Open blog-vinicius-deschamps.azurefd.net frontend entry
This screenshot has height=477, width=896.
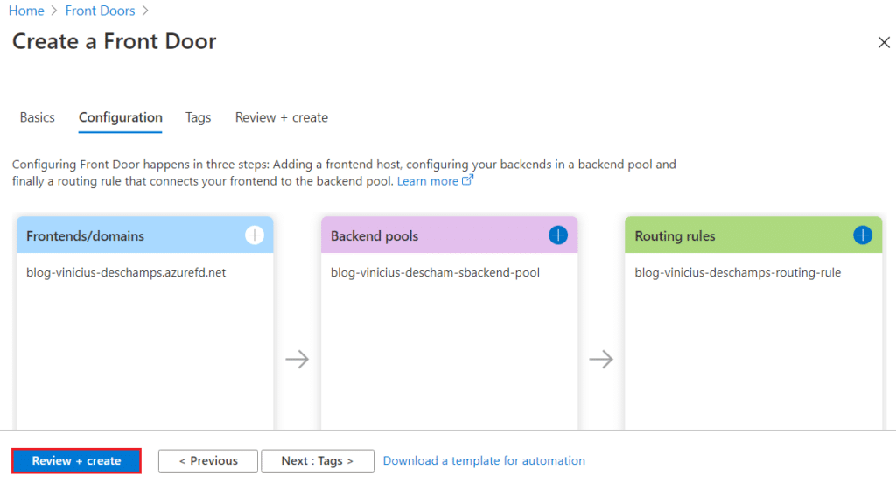tap(126, 272)
